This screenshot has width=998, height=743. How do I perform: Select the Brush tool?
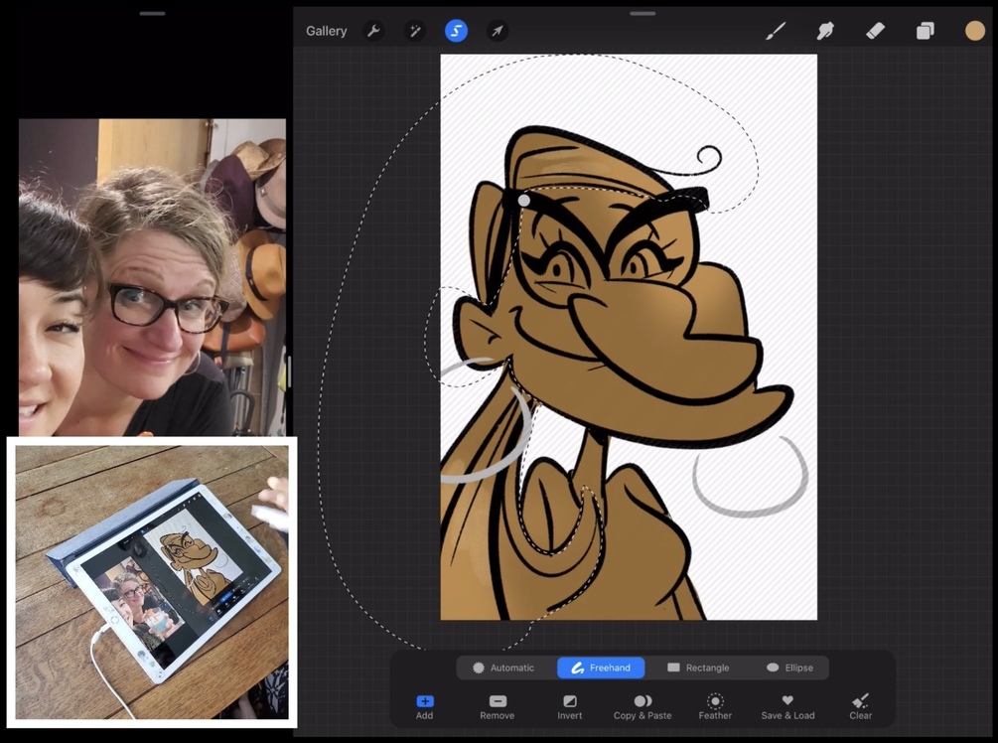[x=776, y=31]
